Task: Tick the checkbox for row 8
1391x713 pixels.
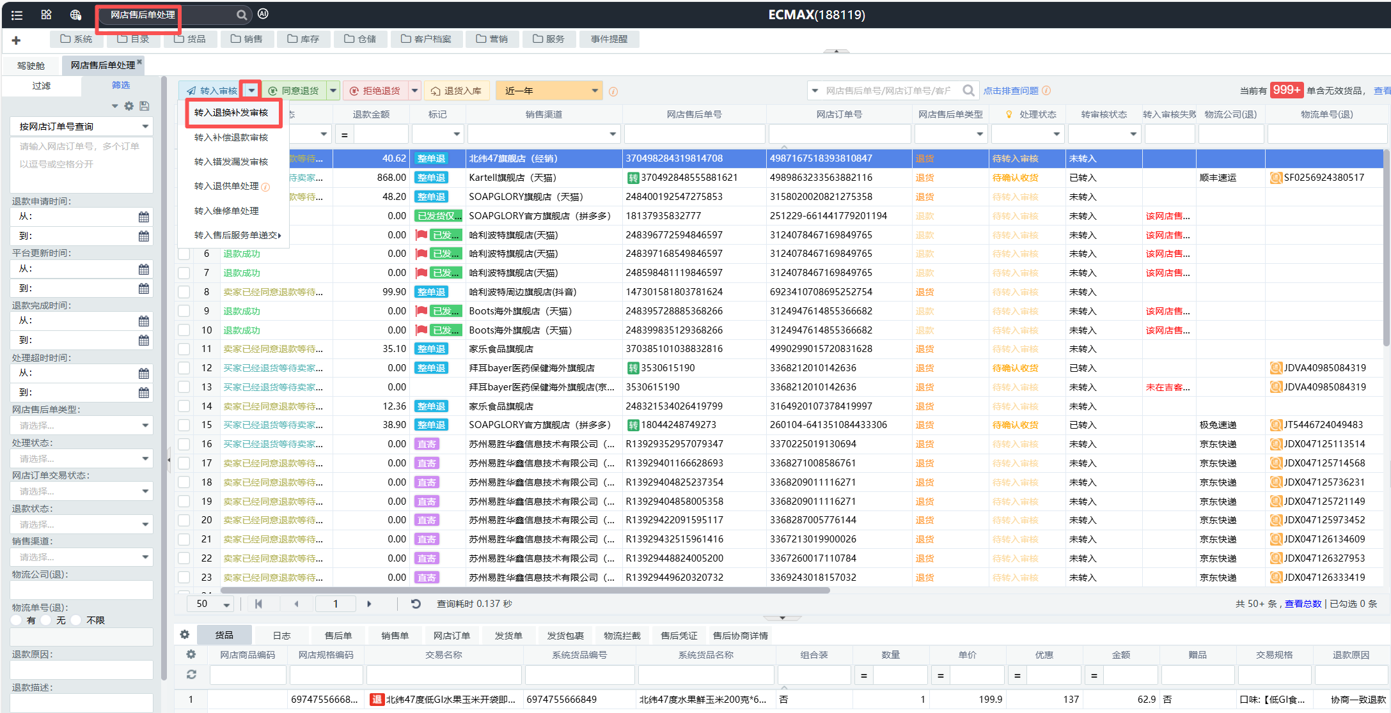Action: point(184,292)
